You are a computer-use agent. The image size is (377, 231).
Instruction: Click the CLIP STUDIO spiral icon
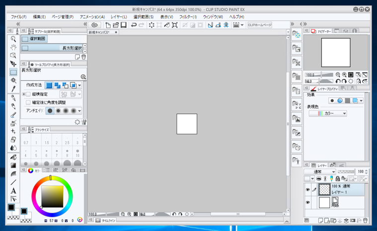pyautogui.click(x=94, y=25)
